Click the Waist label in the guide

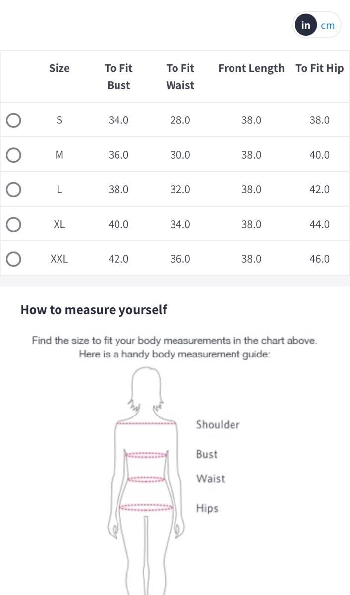(x=210, y=479)
